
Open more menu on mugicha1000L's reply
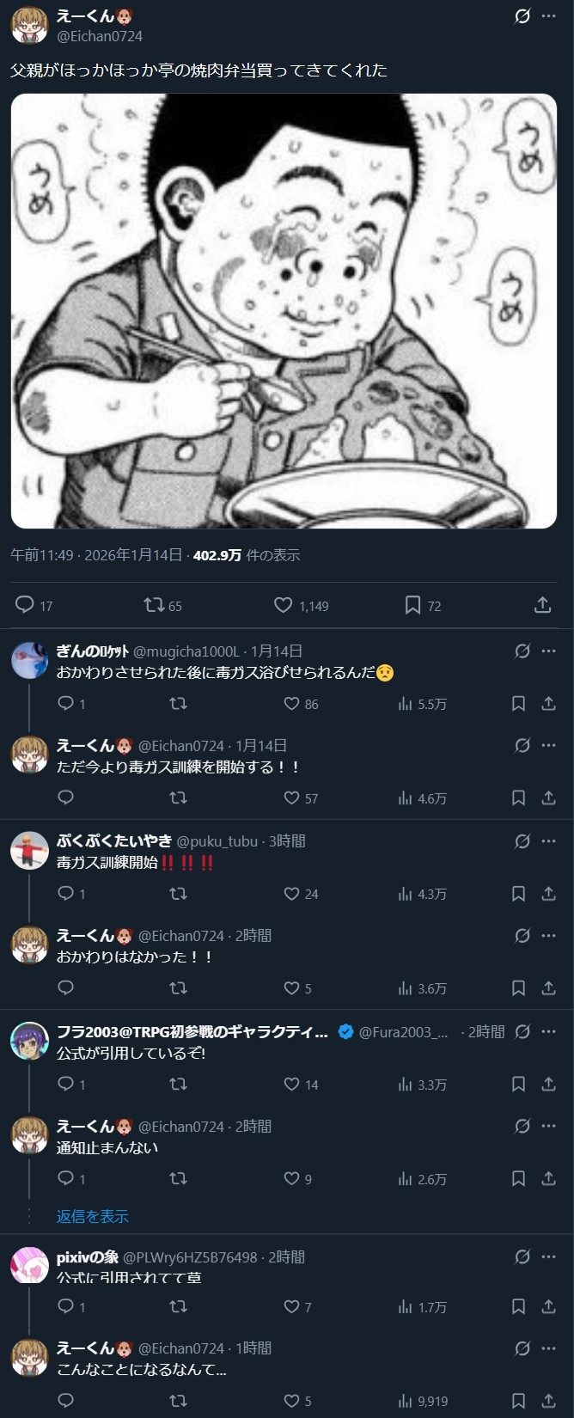(x=548, y=651)
